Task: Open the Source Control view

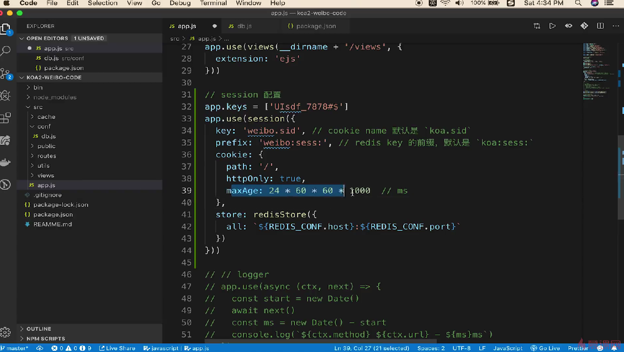Action: [6, 74]
